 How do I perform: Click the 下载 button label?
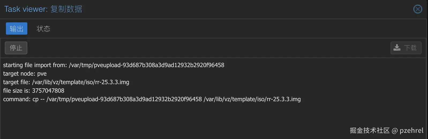pos(410,48)
